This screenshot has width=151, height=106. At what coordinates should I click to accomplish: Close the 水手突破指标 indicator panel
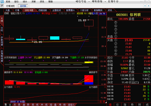click(x=105, y=57)
